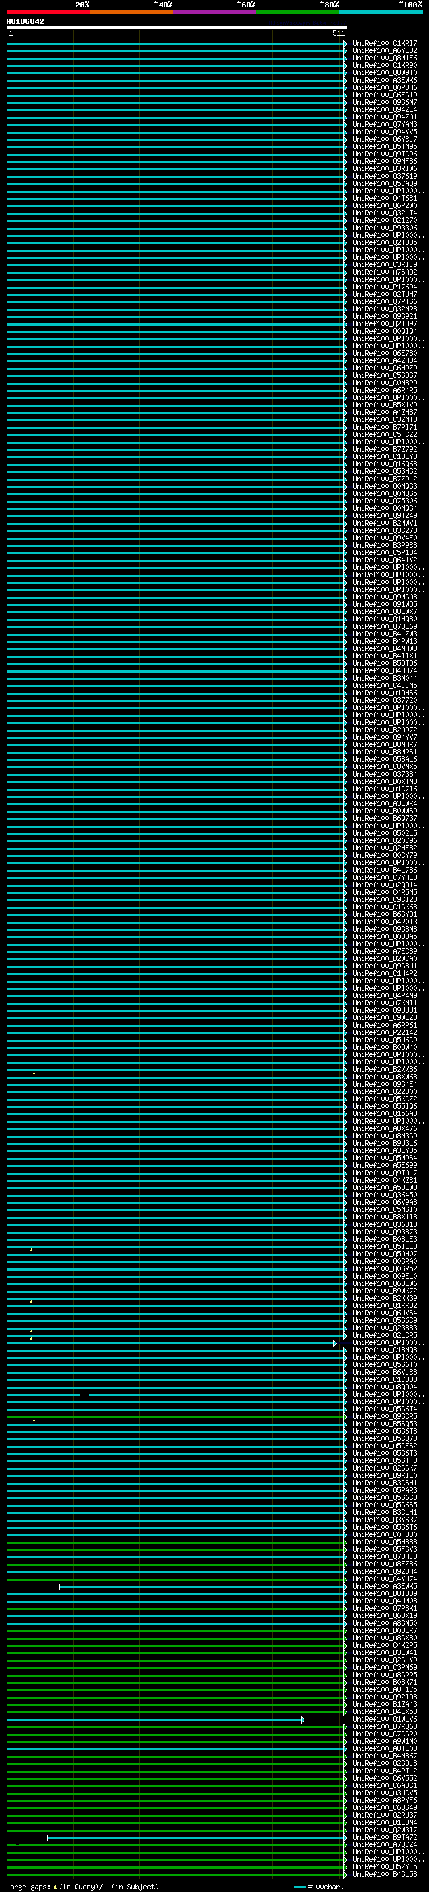429x1892 pixels.
Task: Select label UniRef100_B5TM95
Action: point(385,147)
